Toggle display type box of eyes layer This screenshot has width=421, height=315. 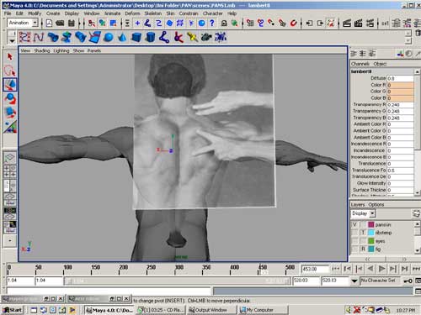(x=363, y=241)
